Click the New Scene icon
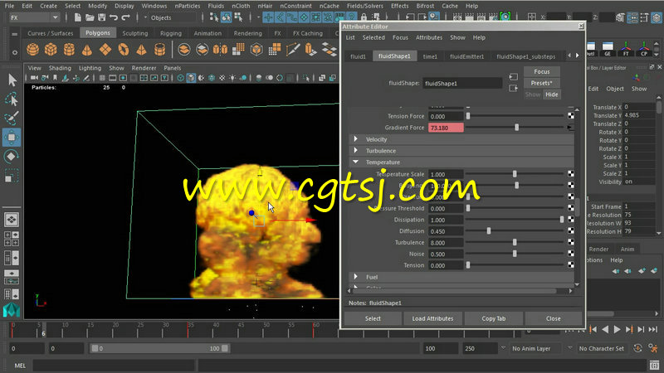The width and height of the screenshot is (664, 373). point(77,17)
